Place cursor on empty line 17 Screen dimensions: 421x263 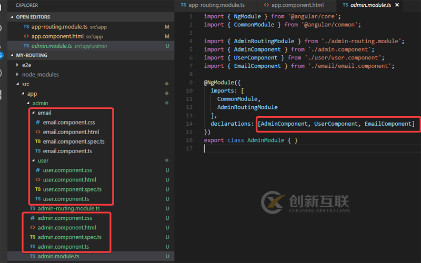point(312,149)
